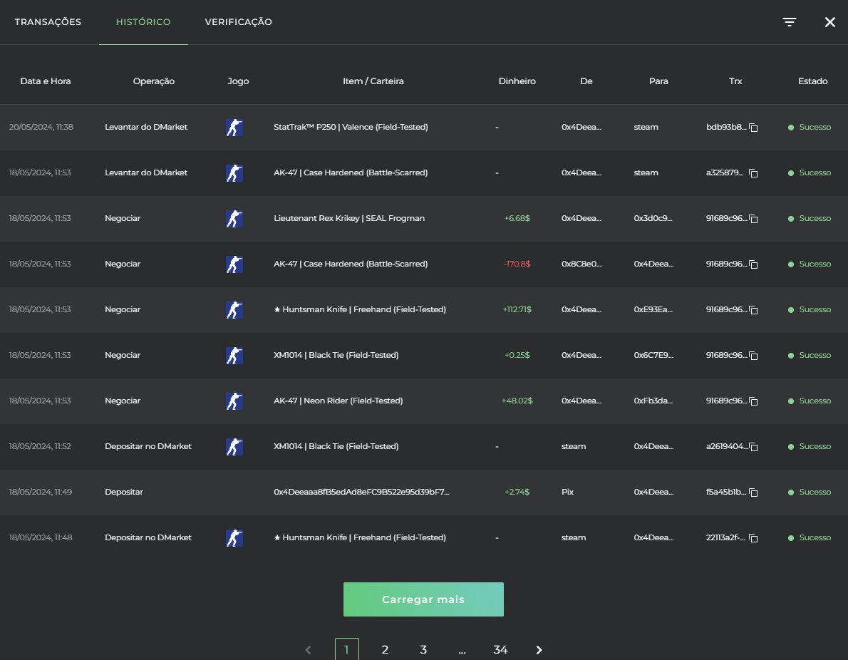Viewport: 848px width, 660px height.
Task: Copy transaction ID bdb93b8
Action: click(753, 128)
